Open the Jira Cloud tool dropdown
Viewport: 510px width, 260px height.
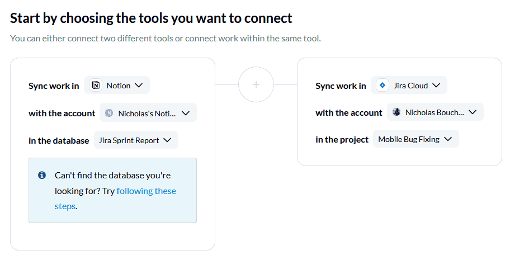pyautogui.click(x=409, y=85)
